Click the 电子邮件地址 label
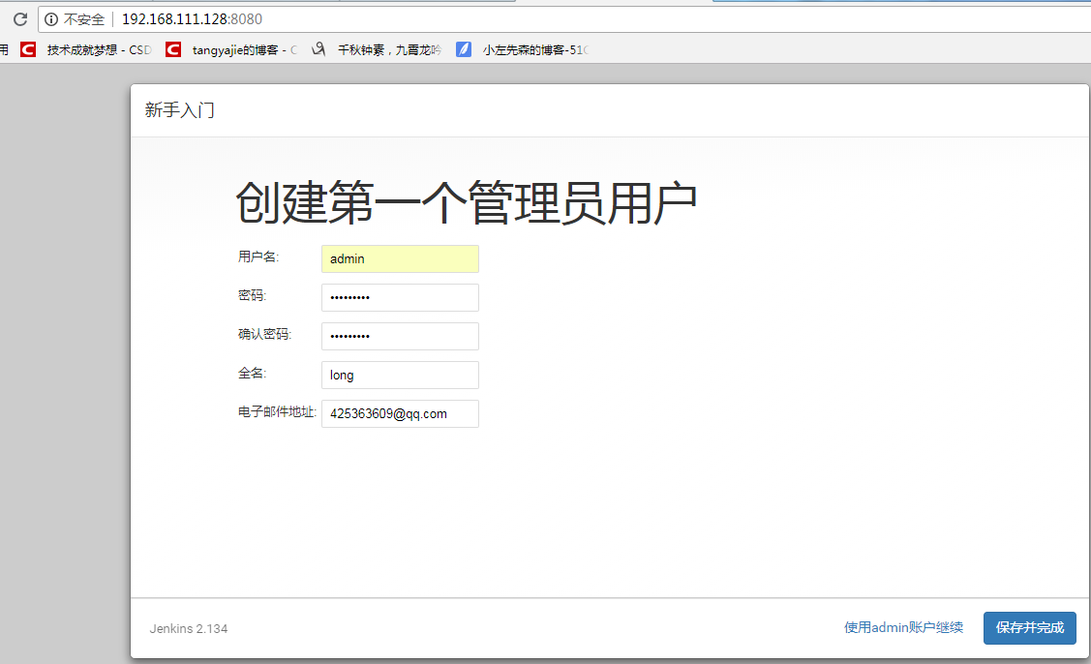This screenshot has height=664, width=1091. point(277,412)
